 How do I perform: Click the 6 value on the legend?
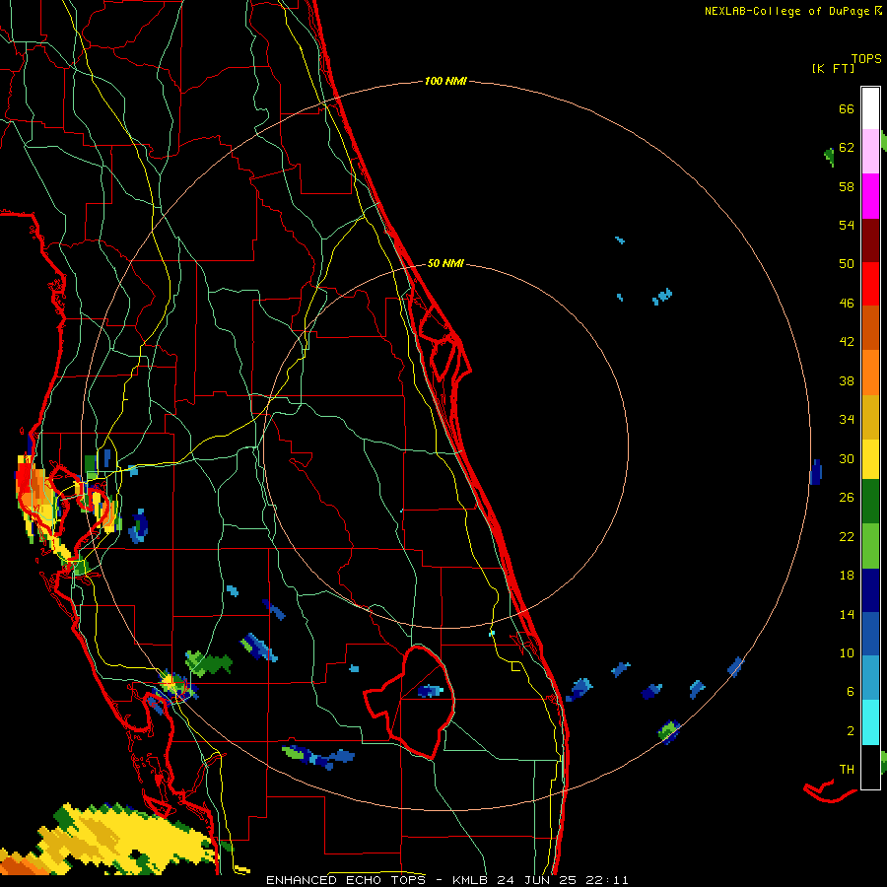(x=850, y=692)
